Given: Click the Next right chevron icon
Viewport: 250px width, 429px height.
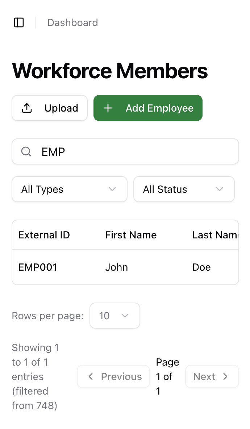Looking at the screenshot, I should [x=225, y=376].
